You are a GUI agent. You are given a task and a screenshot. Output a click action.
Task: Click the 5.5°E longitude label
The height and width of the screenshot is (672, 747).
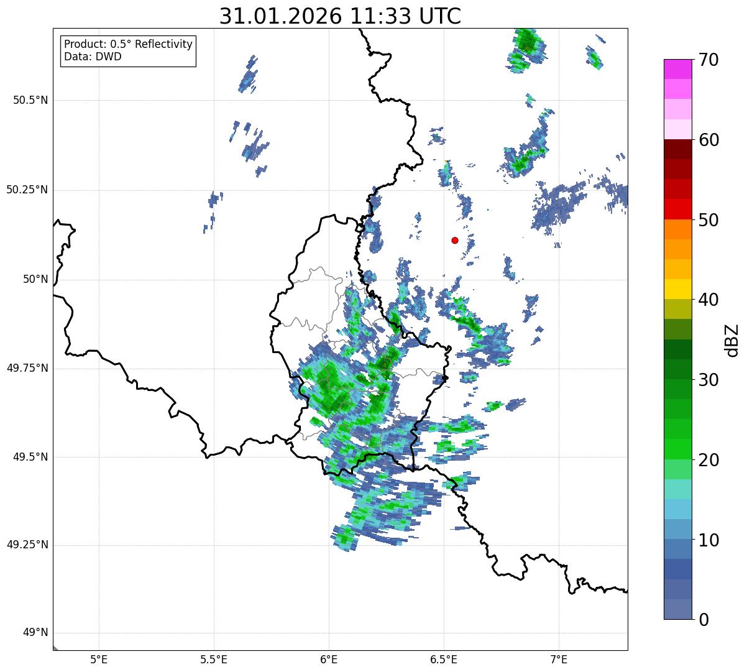click(x=214, y=660)
